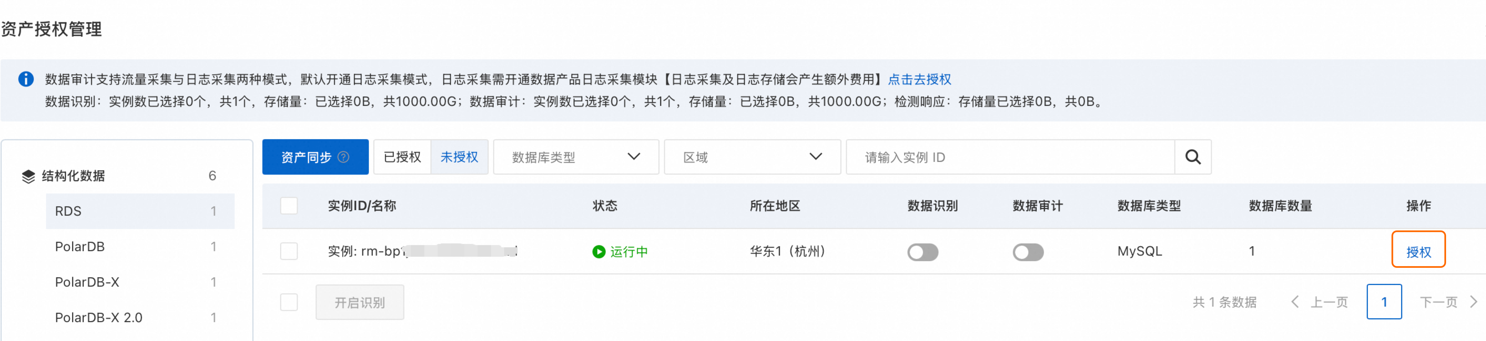Switch to the 未授权 tab
The image size is (1486, 341).
coord(459,157)
